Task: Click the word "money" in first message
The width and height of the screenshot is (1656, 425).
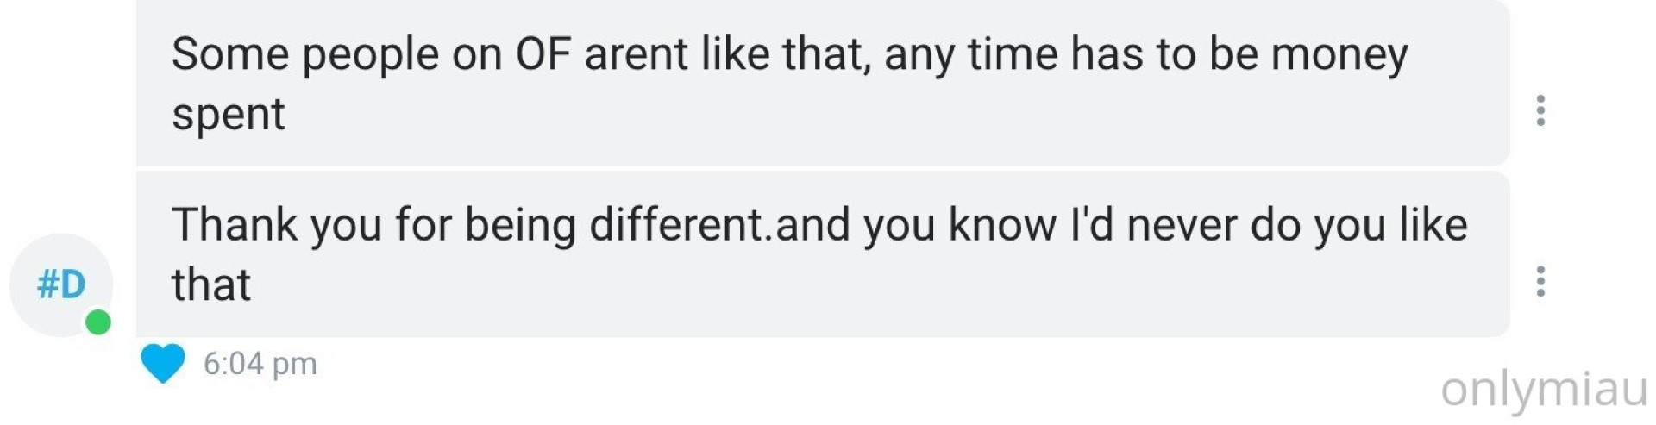Action: [1339, 54]
